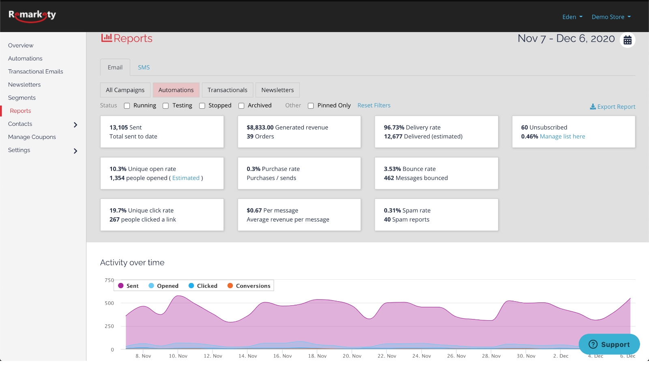Enable the Stopped status checkbox
This screenshot has width=649, height=369.
(202, 106)
